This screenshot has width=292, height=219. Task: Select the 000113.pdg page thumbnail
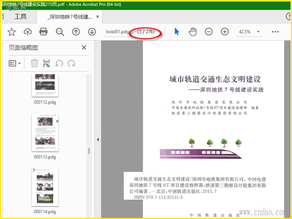tap(45, 133)
